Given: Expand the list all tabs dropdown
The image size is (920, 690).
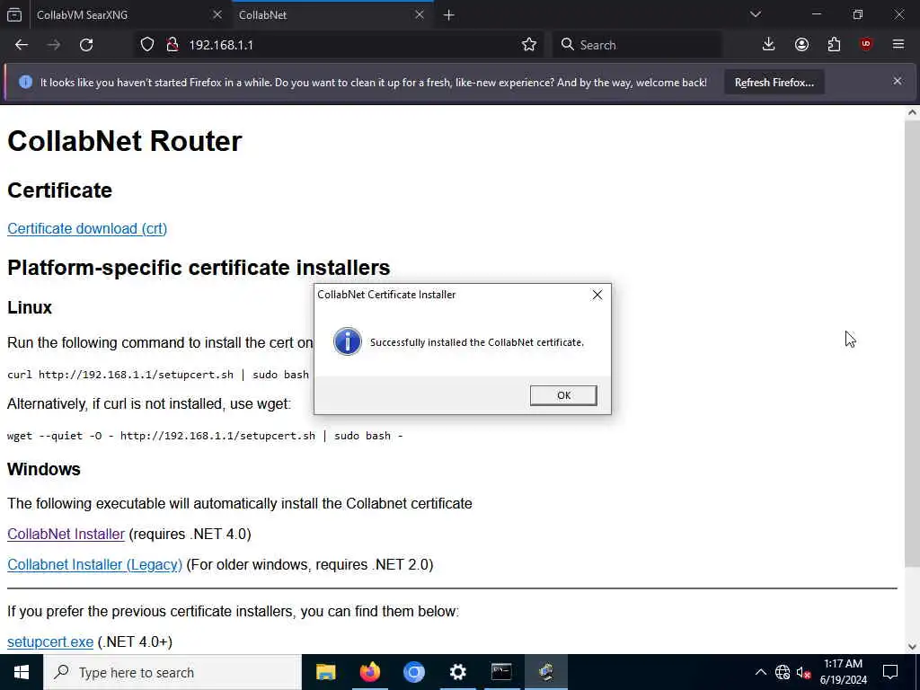Looking at the screenshot, I should pyautogui.click(x=755, y=14).
